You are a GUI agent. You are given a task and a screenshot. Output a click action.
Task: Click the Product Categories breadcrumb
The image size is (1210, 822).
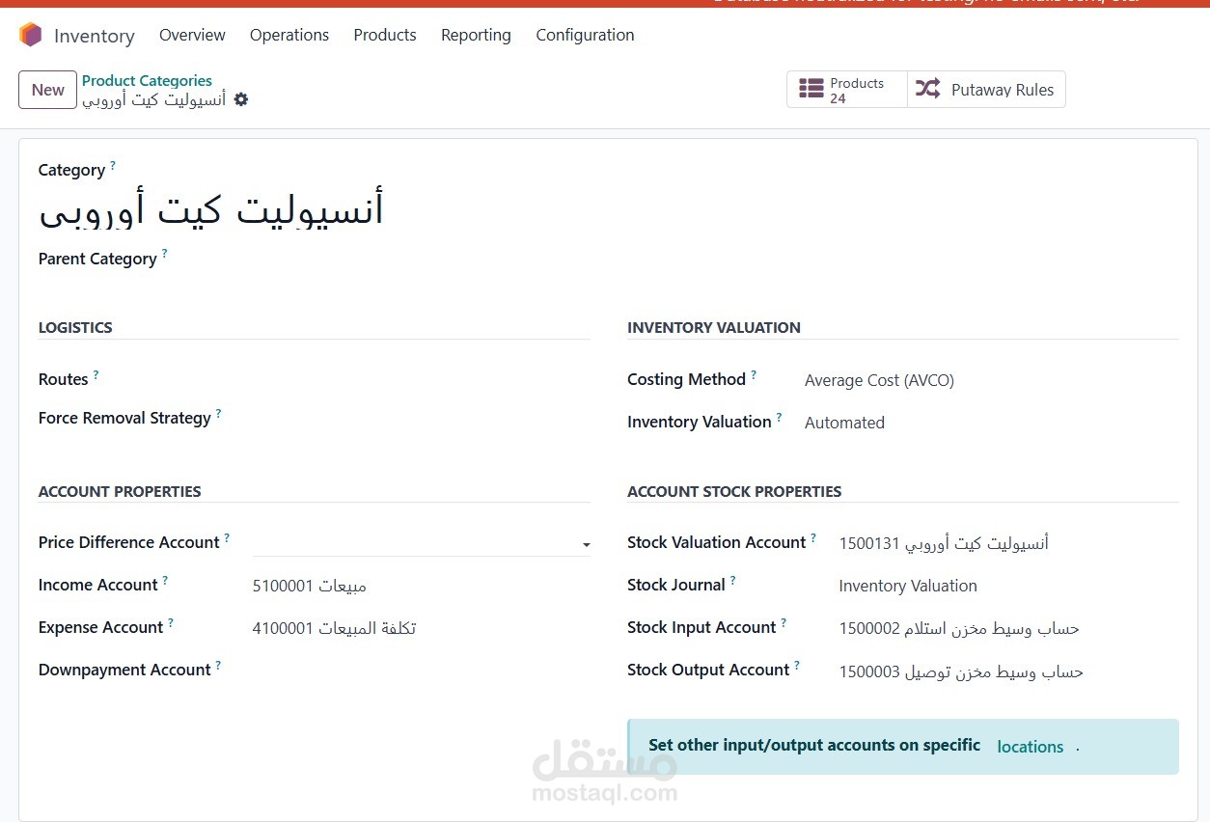(147, 80)
